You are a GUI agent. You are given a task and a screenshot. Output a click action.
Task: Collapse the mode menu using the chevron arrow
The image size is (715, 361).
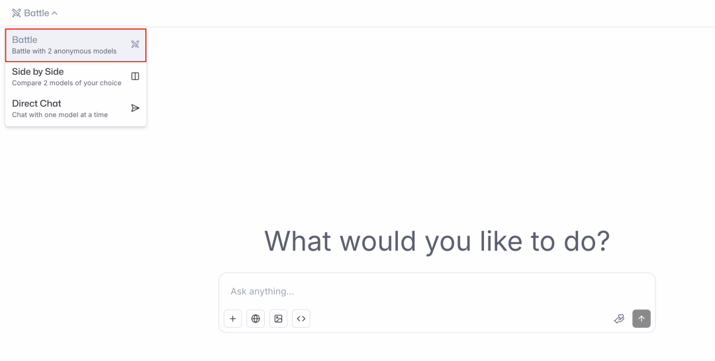click(x=54, y=13)
